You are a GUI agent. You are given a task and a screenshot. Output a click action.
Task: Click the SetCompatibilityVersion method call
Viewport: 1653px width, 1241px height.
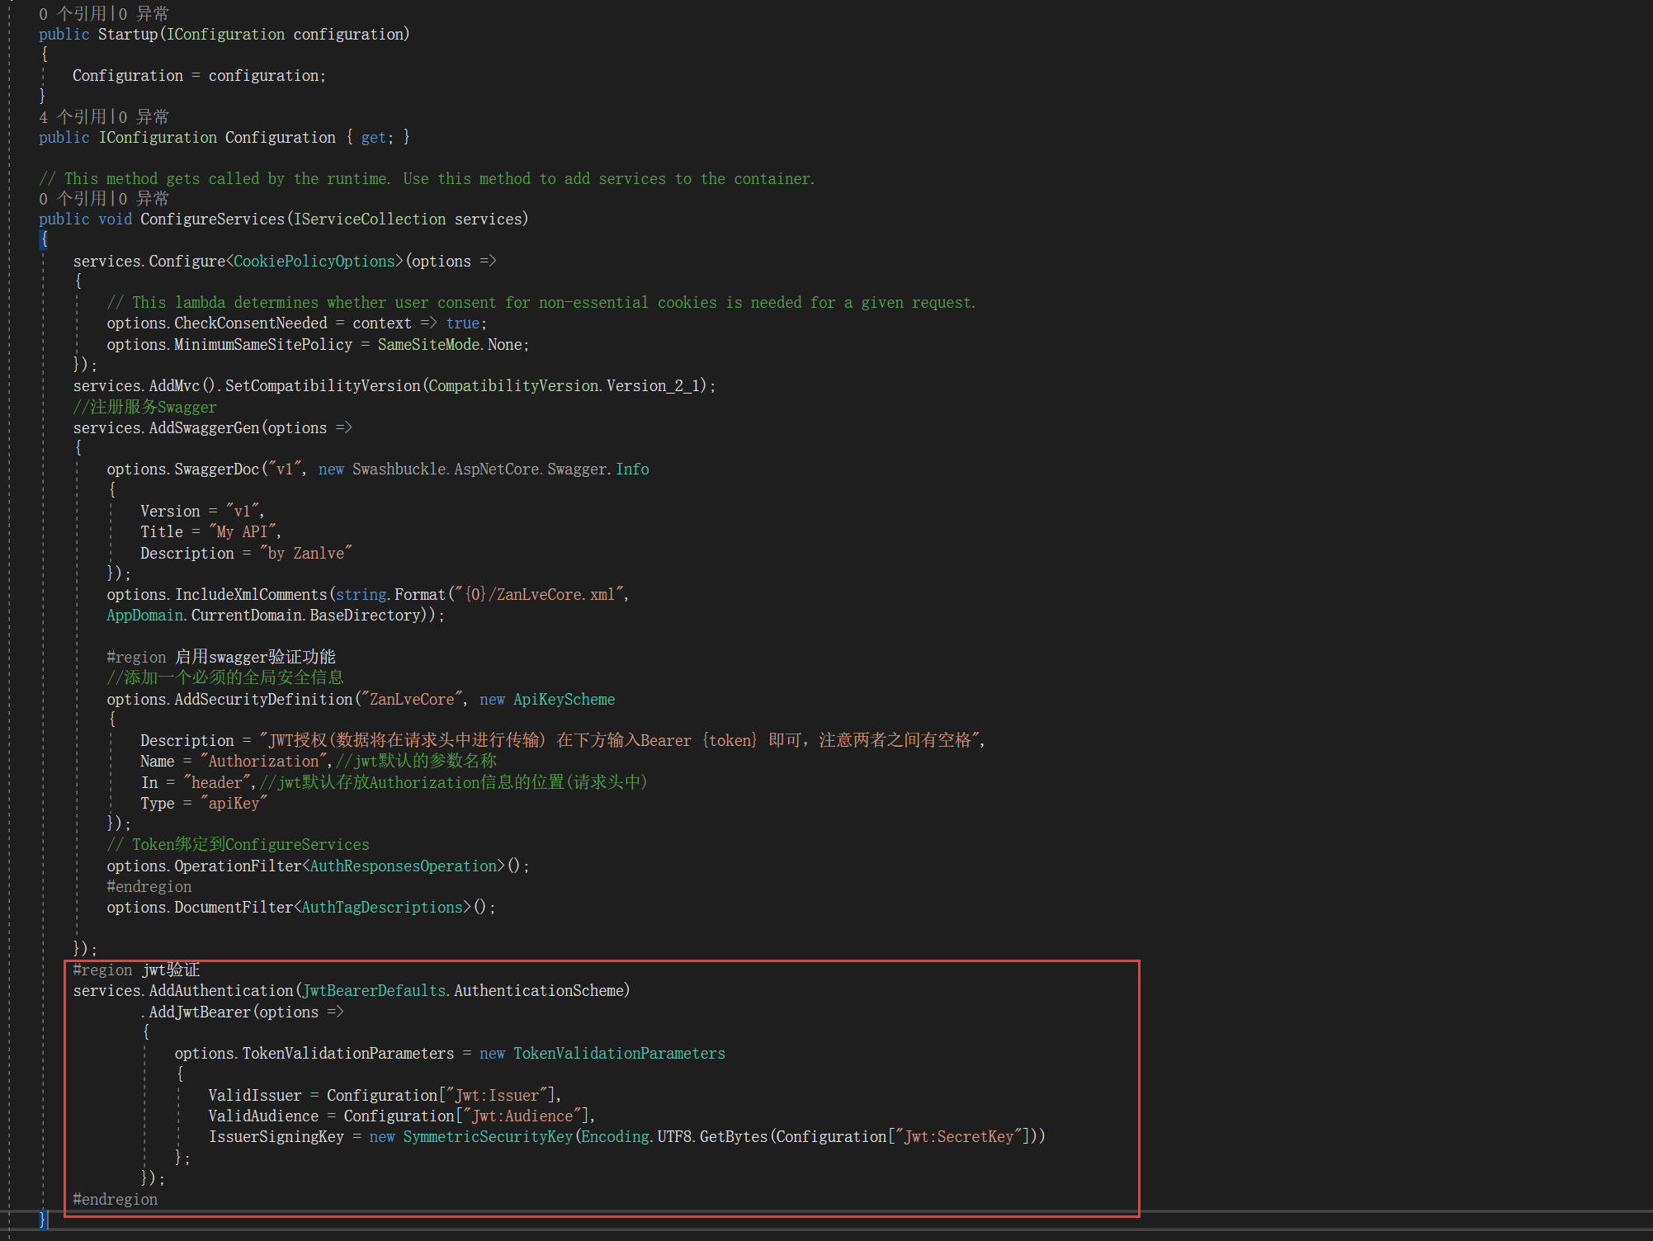[323, 386]
